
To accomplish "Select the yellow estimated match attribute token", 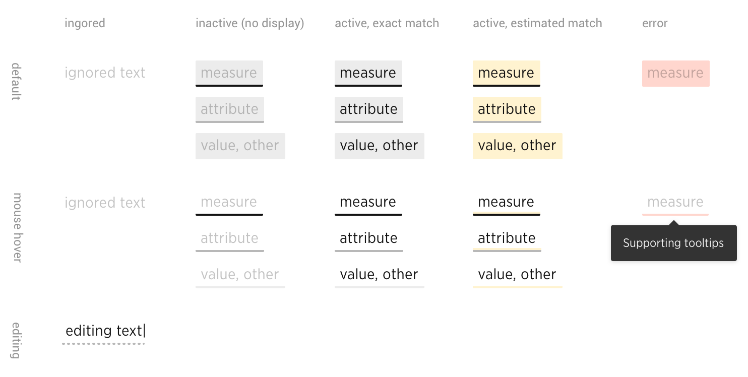I will [x=507, y=110].
